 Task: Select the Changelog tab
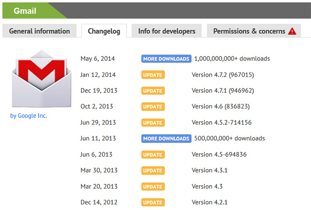pos(104,31)
